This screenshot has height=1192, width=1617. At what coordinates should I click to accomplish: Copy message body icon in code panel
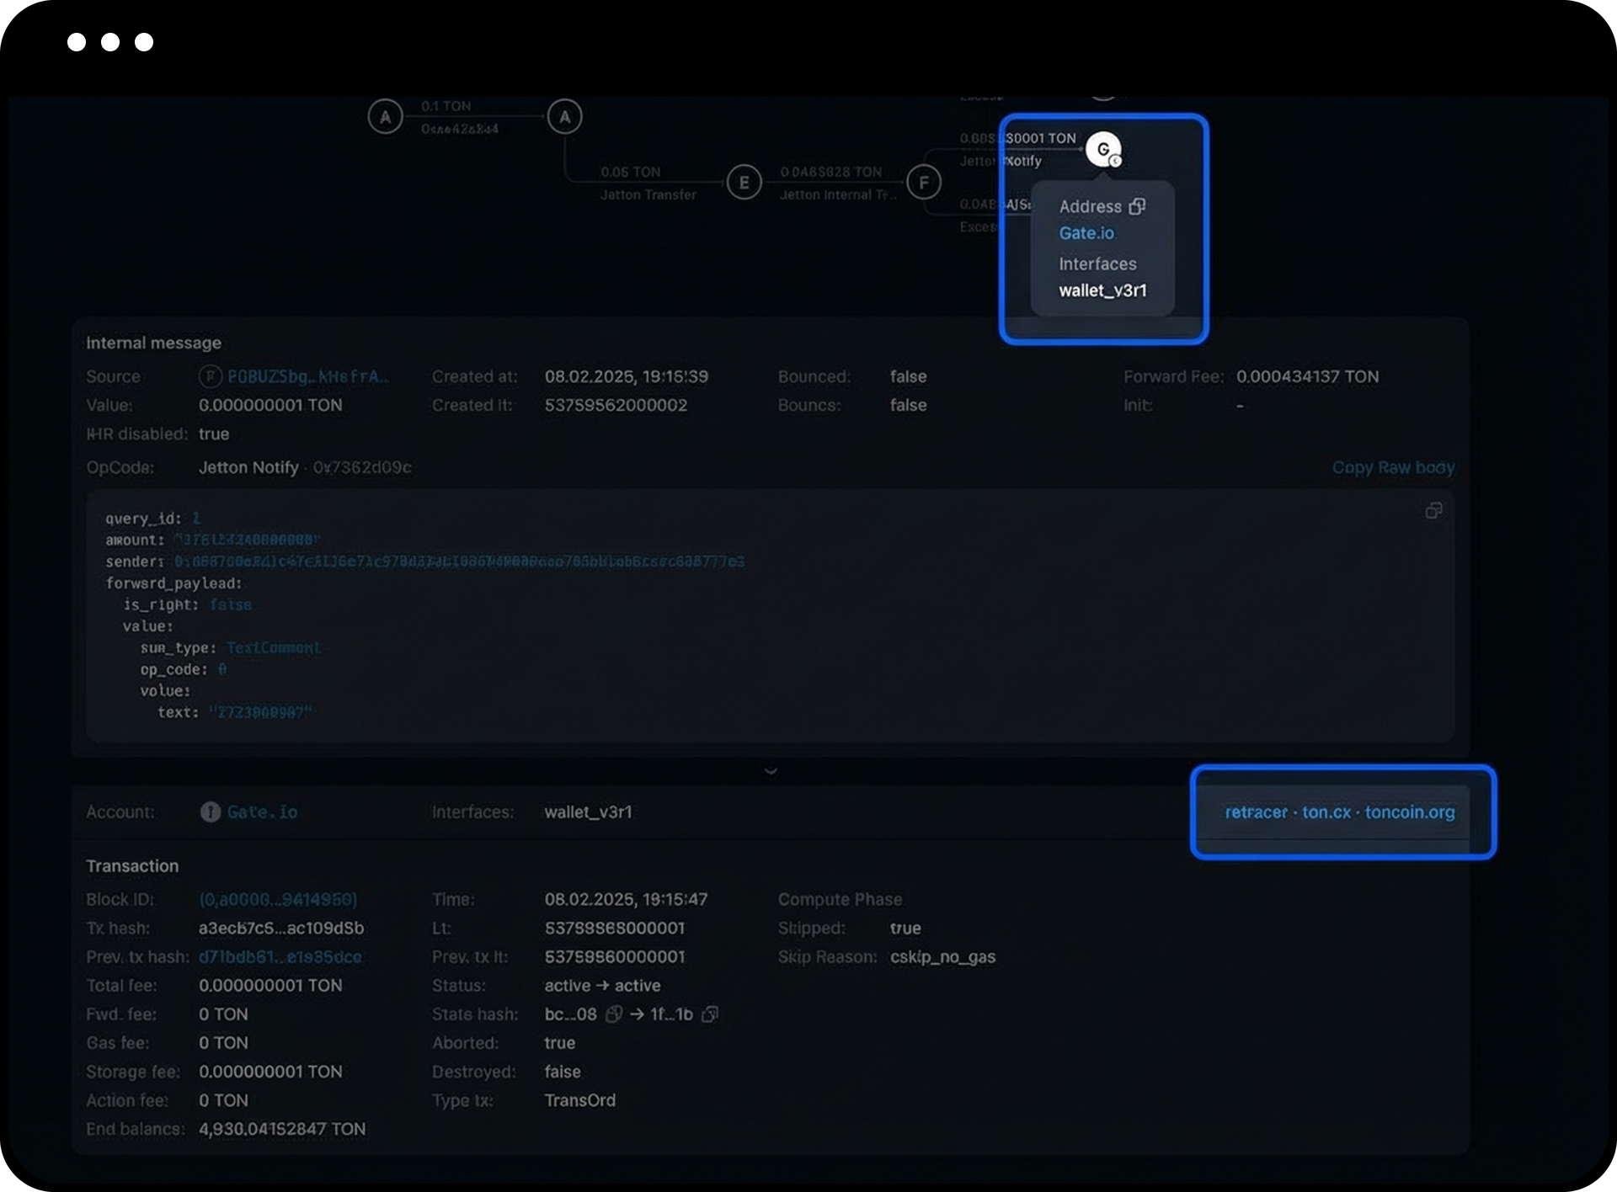click(x=1433, y=511)
